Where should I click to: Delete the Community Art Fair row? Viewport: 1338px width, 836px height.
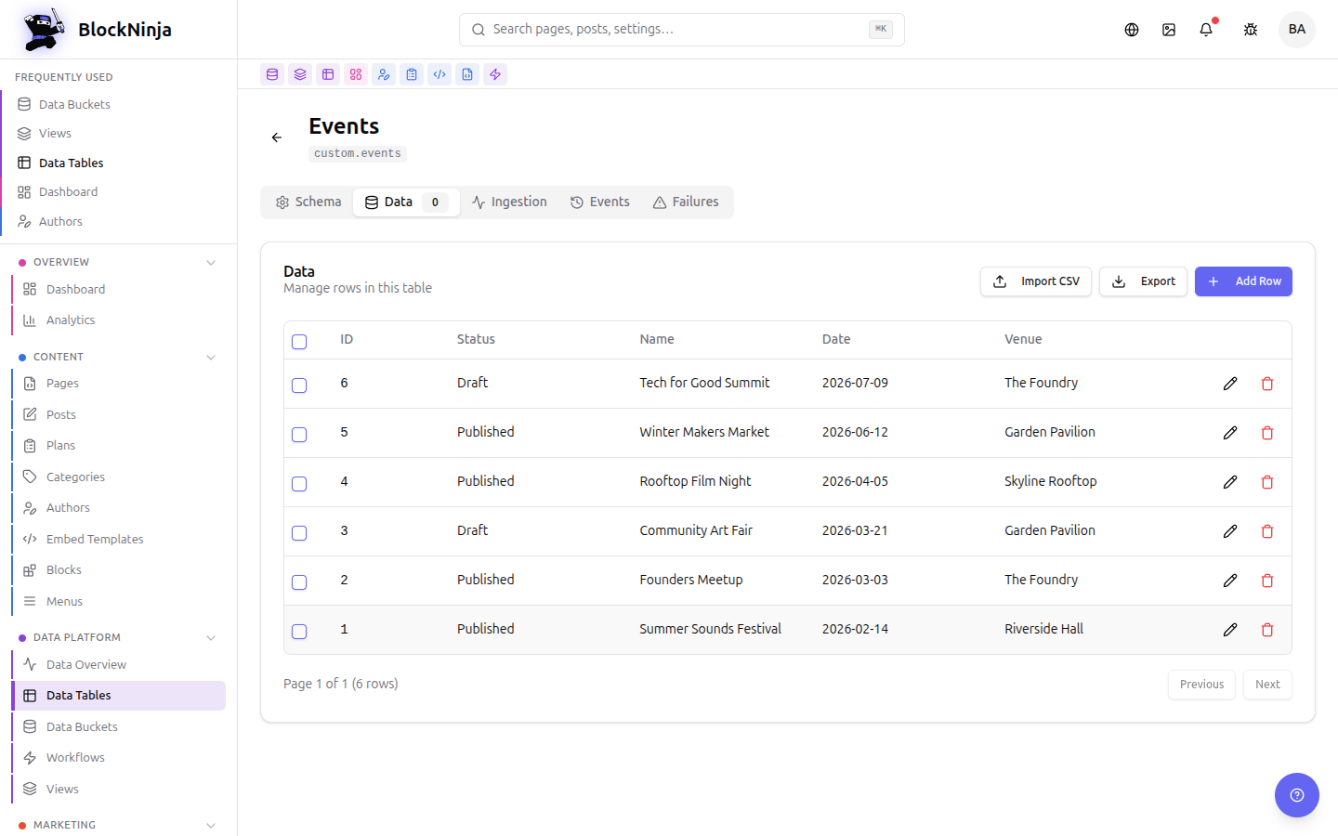[x=1267, y=531]
